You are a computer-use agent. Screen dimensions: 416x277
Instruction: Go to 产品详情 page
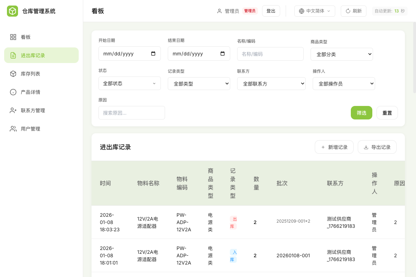click(x=42, y=92)
